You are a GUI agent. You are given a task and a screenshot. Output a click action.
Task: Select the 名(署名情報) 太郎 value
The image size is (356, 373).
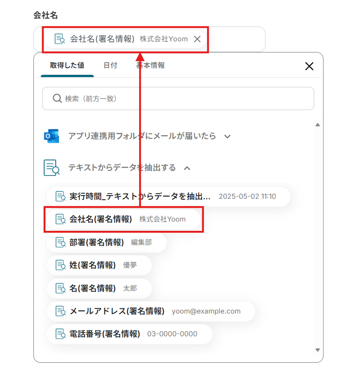click(99, 288)
